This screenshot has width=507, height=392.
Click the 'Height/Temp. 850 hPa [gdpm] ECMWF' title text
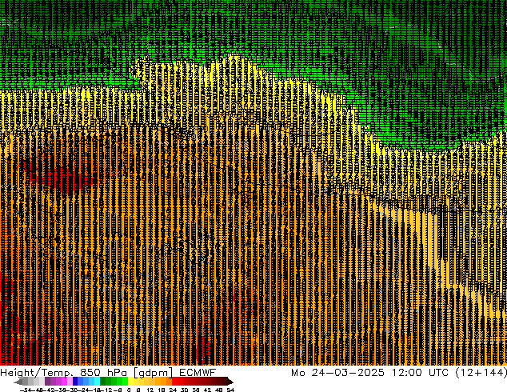click(x=108, y=373)
